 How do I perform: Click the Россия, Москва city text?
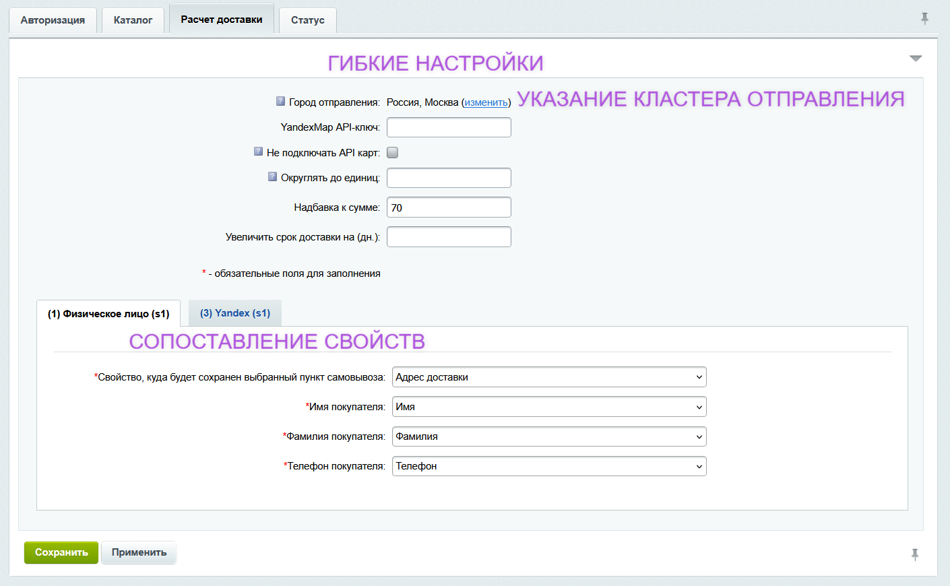pyautogui.click(x=422, y=102)
